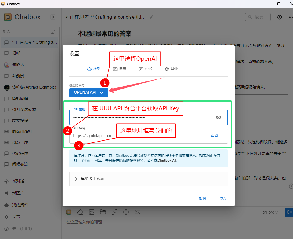Screen dimensions: 293x239
Task: Click the 搜索 search box in the header
Action: click(x=258, y=17)
